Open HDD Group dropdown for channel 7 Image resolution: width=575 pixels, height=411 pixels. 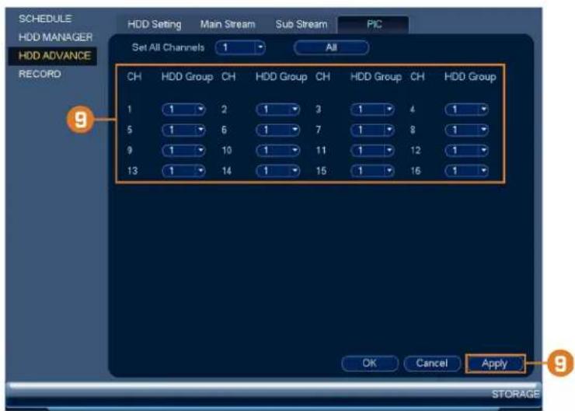click(x=372, y=130)
